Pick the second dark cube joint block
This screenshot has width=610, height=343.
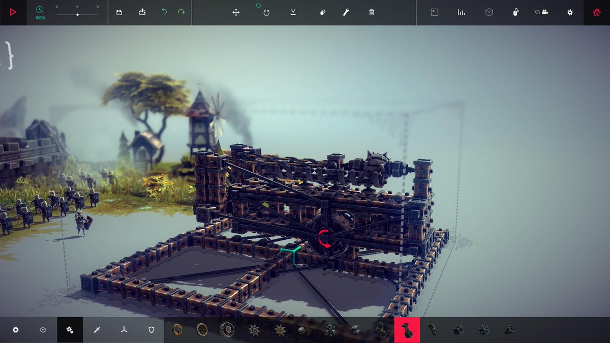[x=484, y=330]
